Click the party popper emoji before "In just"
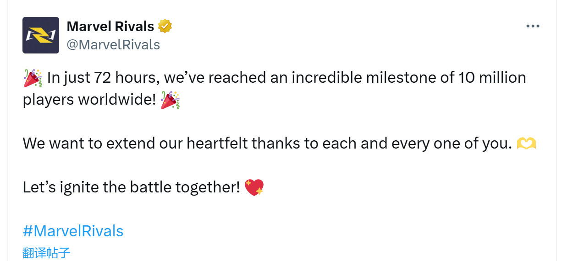578x261 pixels. (x=33, y=78)
